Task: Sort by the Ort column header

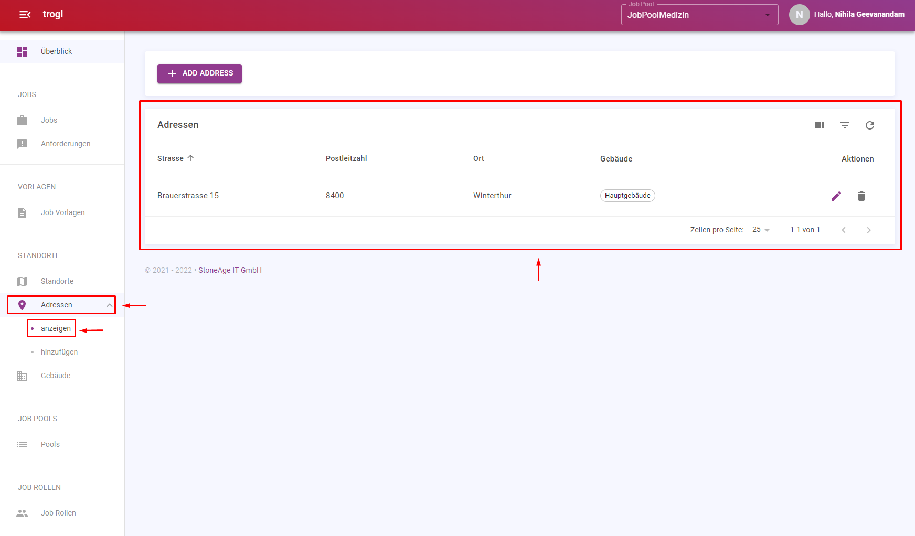Action: [x=478, y=158]
